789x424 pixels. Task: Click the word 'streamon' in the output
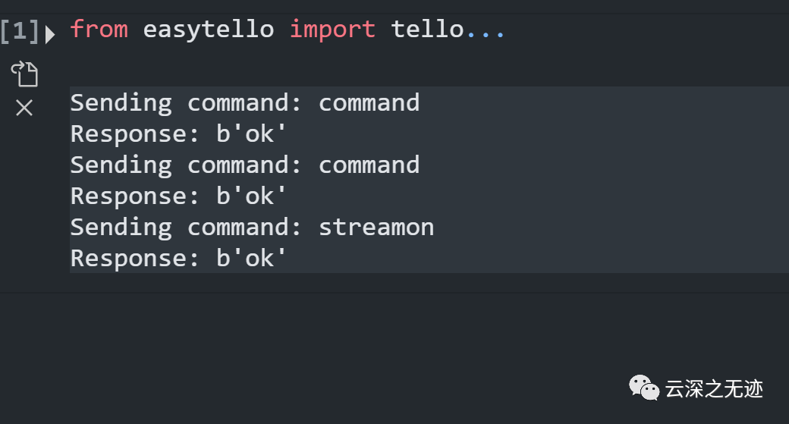(x=376, y=227)
